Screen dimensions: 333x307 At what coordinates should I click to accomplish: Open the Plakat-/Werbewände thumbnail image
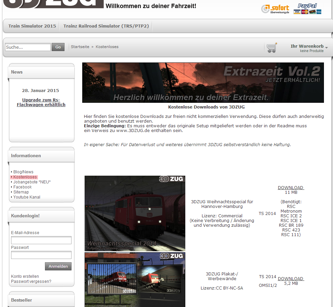[x=135, y=279]
